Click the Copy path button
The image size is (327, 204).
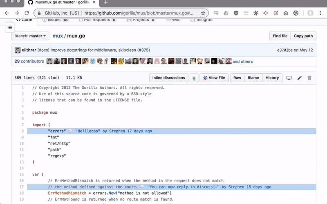303,36
